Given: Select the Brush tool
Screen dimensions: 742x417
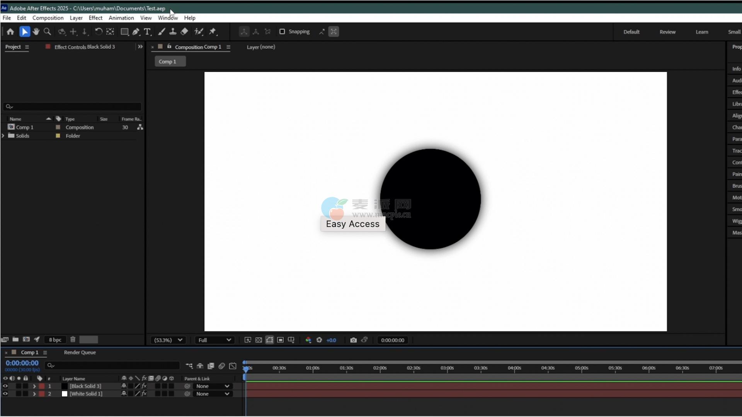Looking at the screenshot, I should (162, 32).
